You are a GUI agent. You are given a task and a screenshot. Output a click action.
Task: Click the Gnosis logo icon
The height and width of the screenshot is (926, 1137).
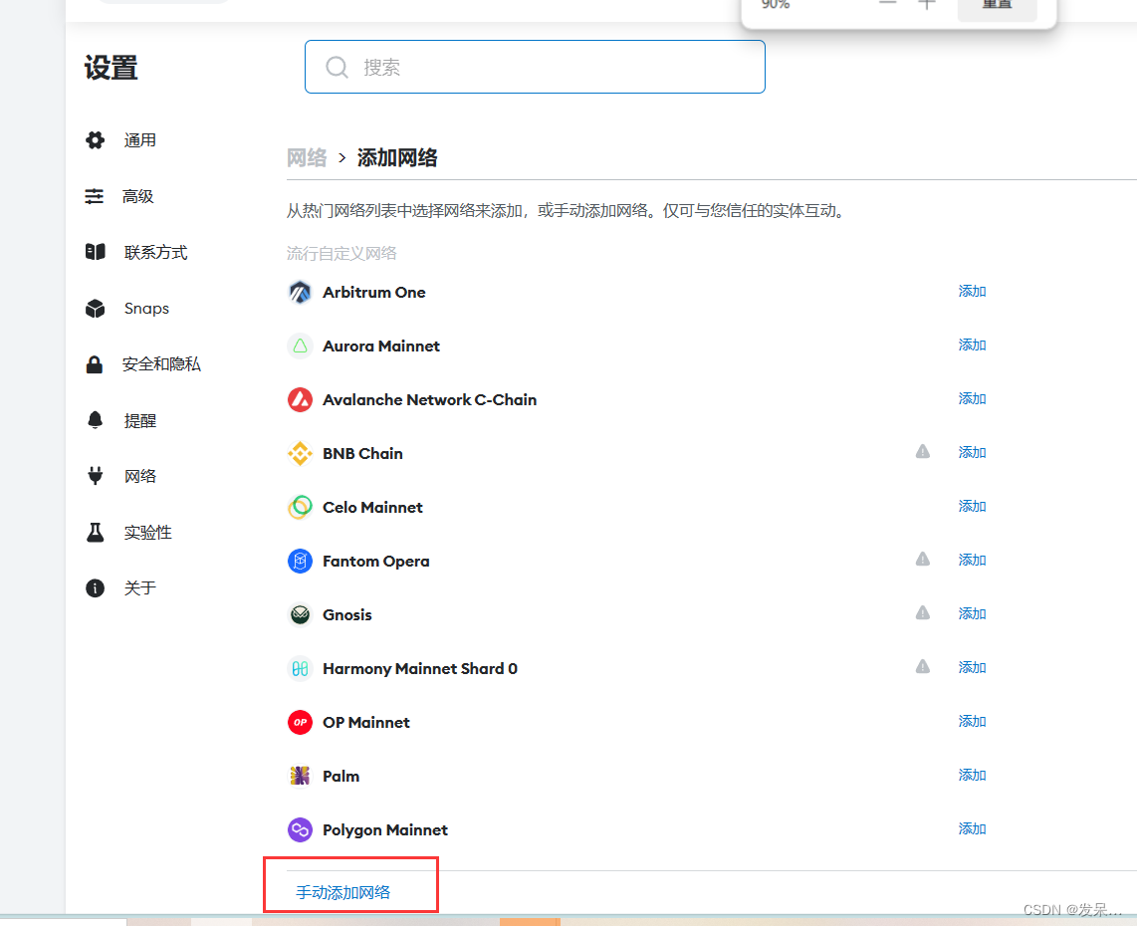301,615
